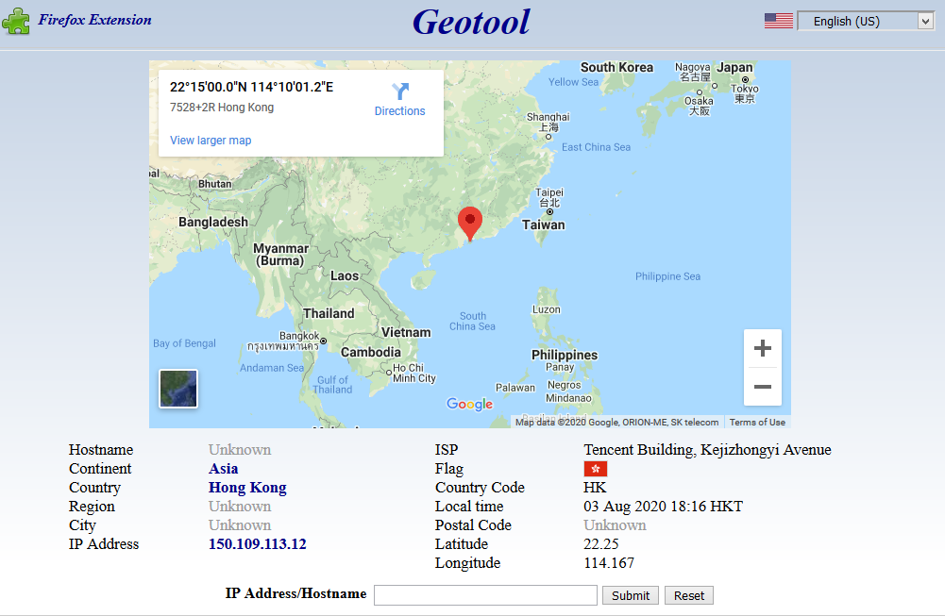The height and width of the screenshot is (616, 945).
Task: Click the Ho Chi Minh City label
Action: pyautogui.click(x=414, y=373)
